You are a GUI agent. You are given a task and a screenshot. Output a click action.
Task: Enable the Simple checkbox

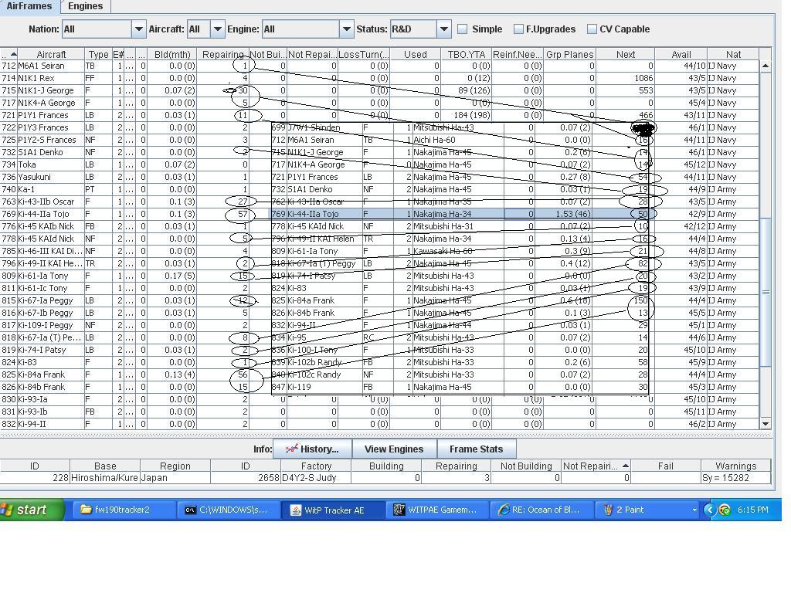[462, 29]
